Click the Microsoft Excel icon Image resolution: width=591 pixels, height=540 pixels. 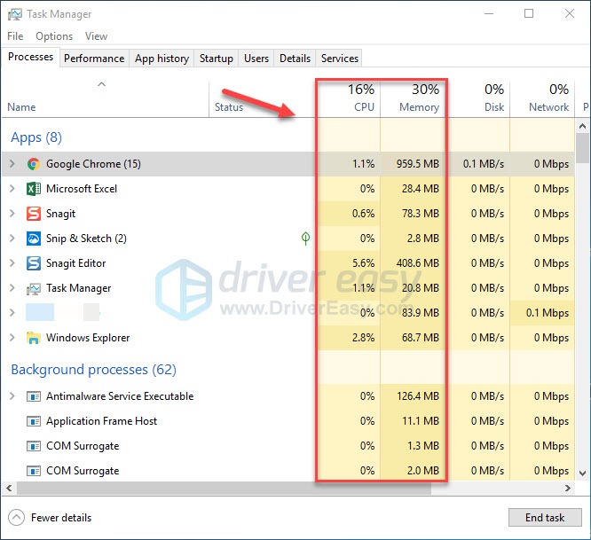click(34, 189)
